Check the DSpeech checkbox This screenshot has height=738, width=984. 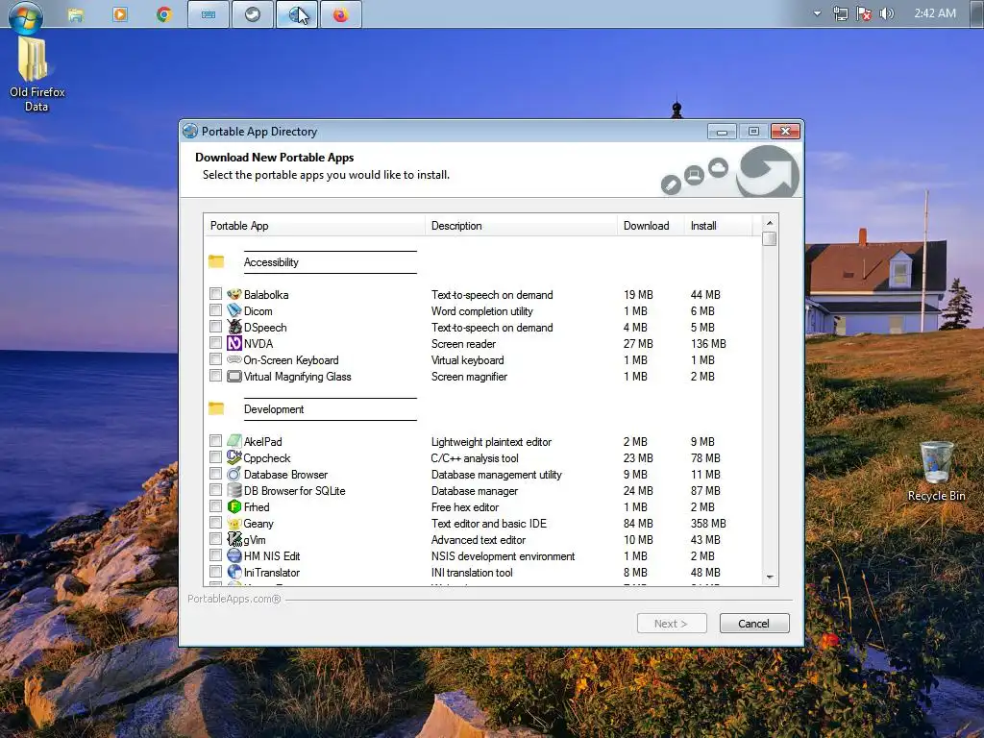click(216, 327)
